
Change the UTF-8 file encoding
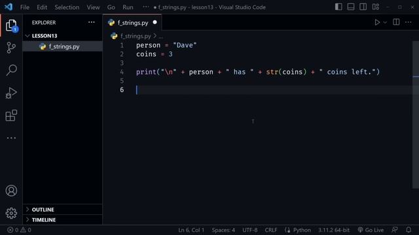click(250, 230)
